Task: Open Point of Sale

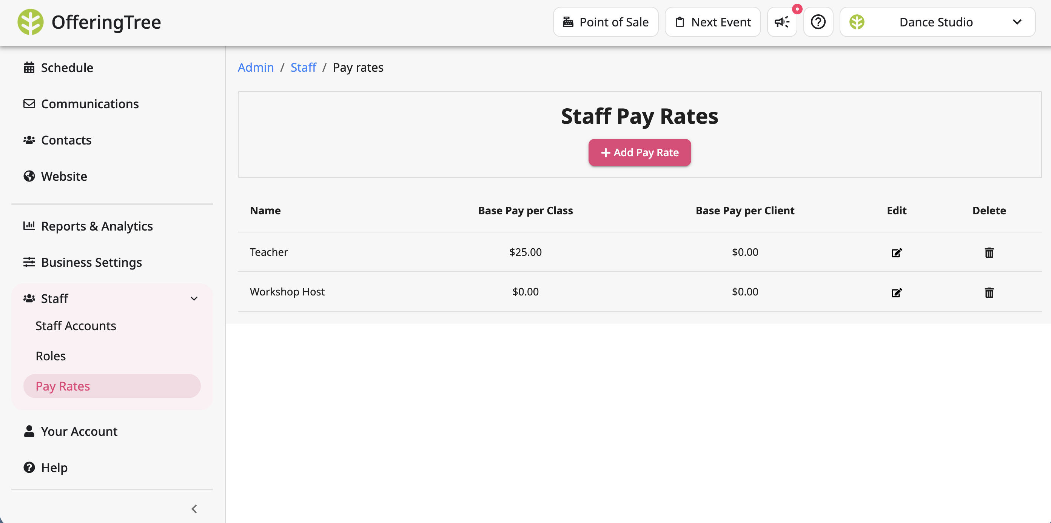Action: (606, 22)
